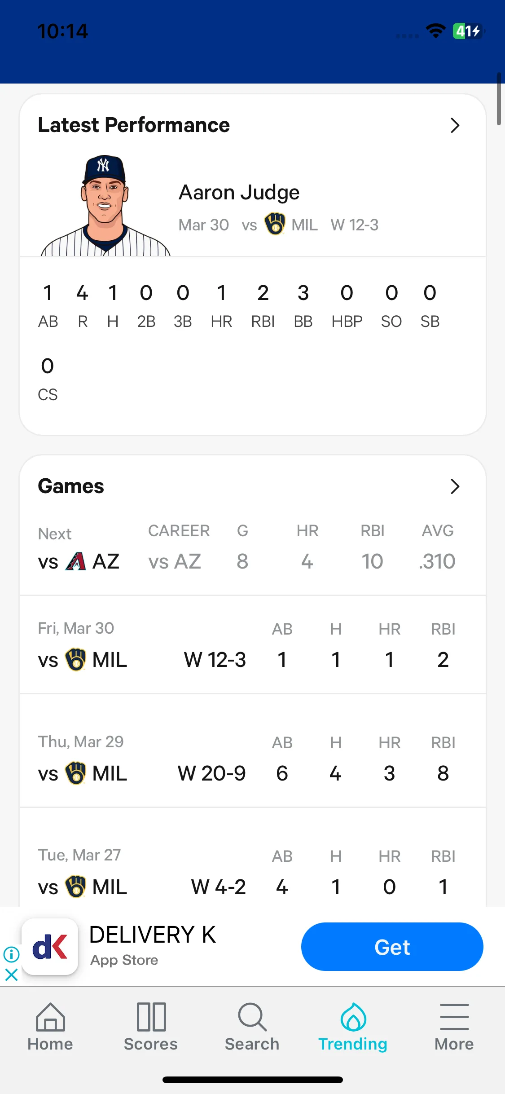Open the Aaron Judge name link
The height and width of the screenshot is (1094, 505).
click(x=239, y=192)
